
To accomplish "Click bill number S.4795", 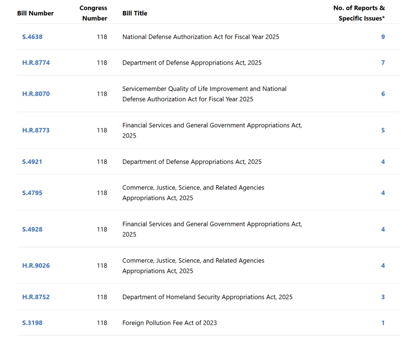I will [32, 193].
